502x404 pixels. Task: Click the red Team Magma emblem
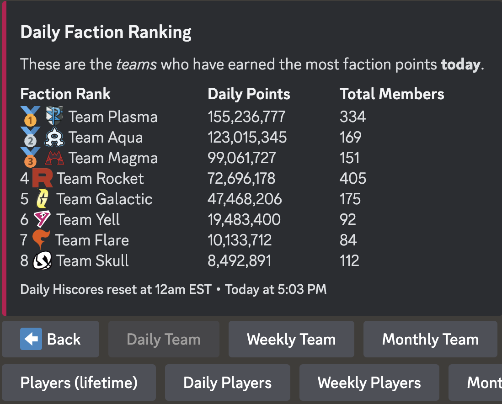pos(54,158)
